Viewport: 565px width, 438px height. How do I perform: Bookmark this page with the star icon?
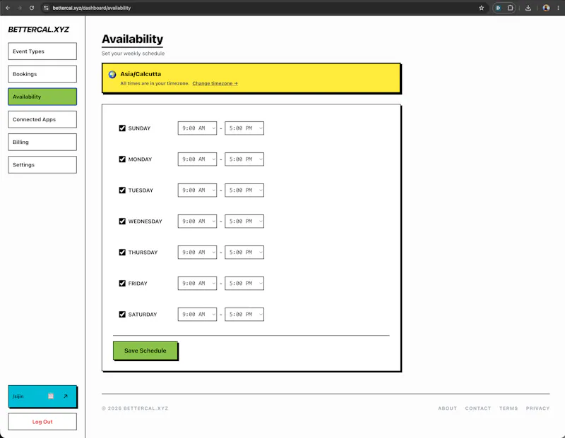tap(481, 8)
